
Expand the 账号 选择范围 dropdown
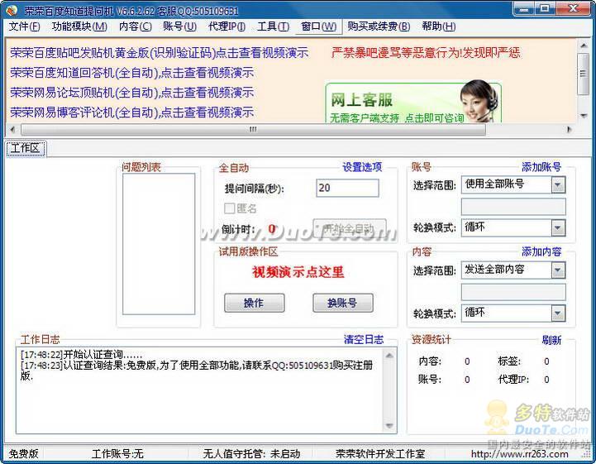click(x=558, y=184)
